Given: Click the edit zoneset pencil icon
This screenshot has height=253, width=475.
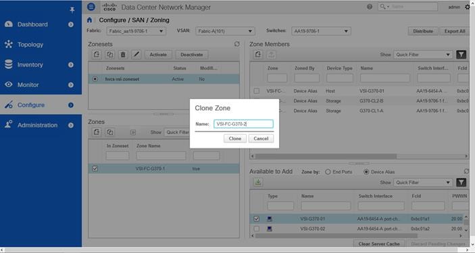Looking at the screenshot, I should (136, 55).
